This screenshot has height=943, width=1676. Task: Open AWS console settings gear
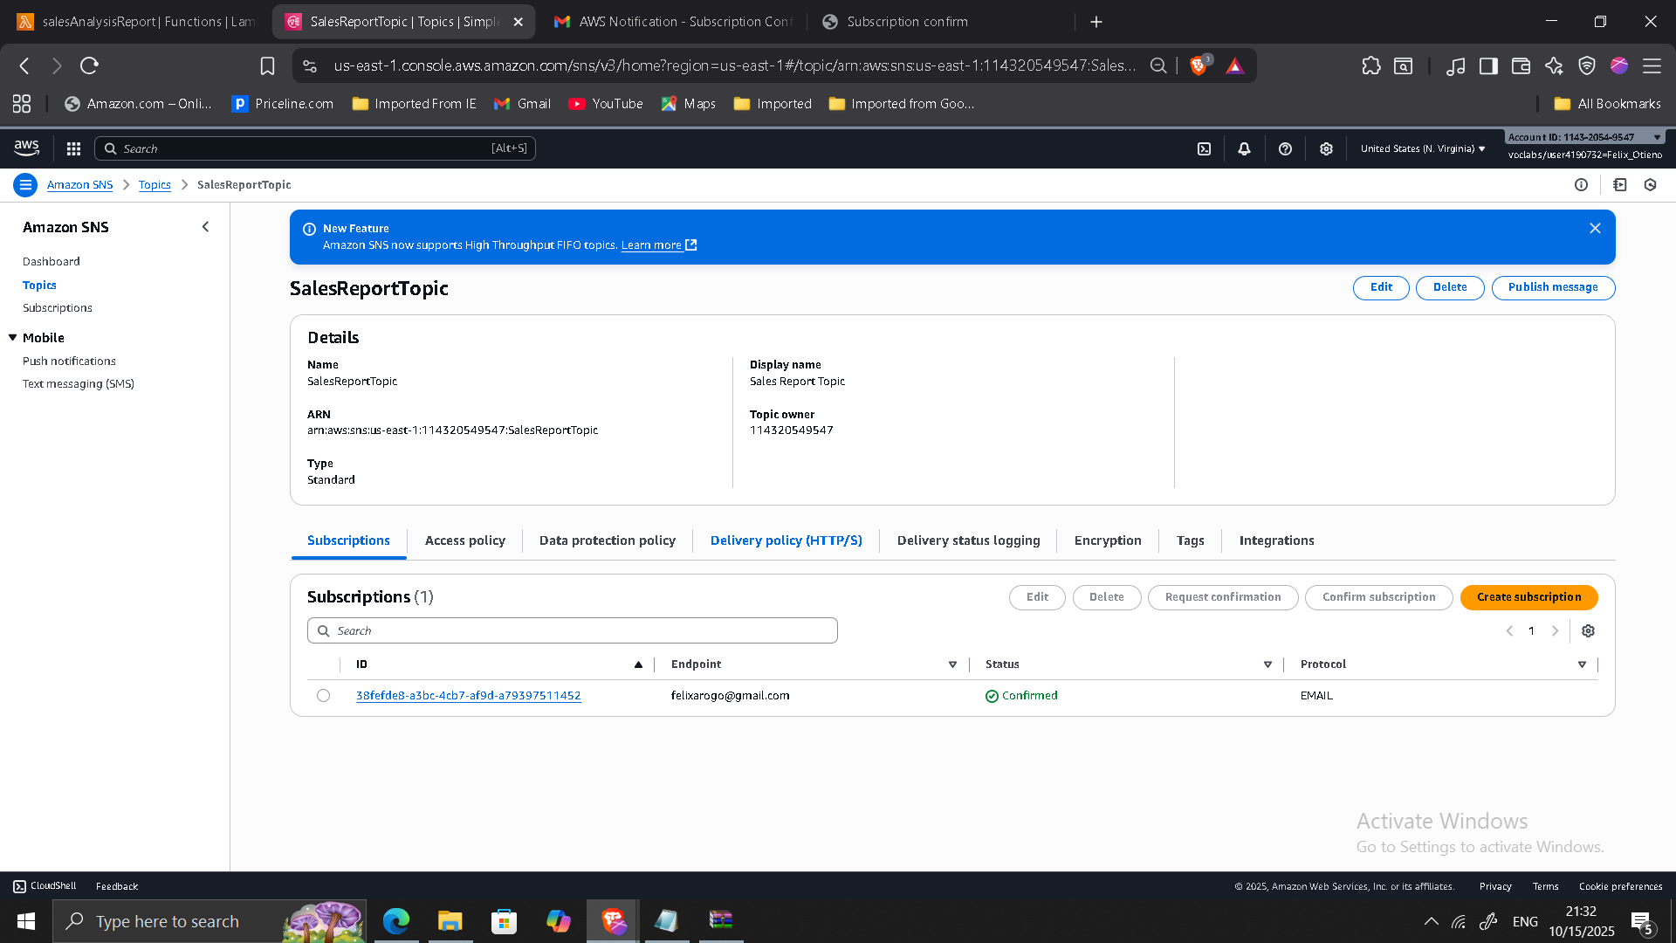pos(1326,149)
